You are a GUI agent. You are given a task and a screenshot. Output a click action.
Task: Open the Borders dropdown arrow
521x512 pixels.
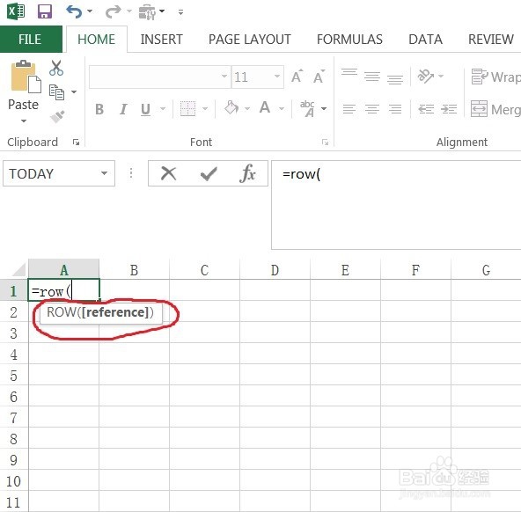click(205, 108)
